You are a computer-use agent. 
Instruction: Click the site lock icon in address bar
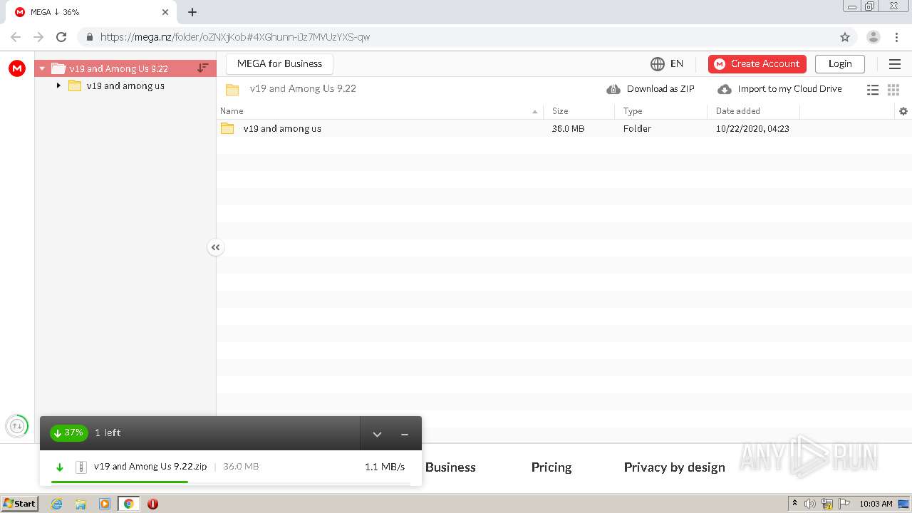click(x=89, y=37)
